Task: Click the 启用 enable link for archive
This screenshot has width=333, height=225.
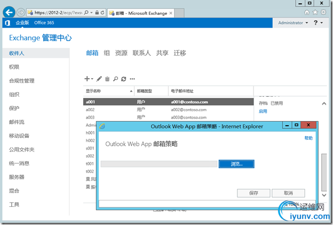Action: pyautogui.click(x=263, y=111)
